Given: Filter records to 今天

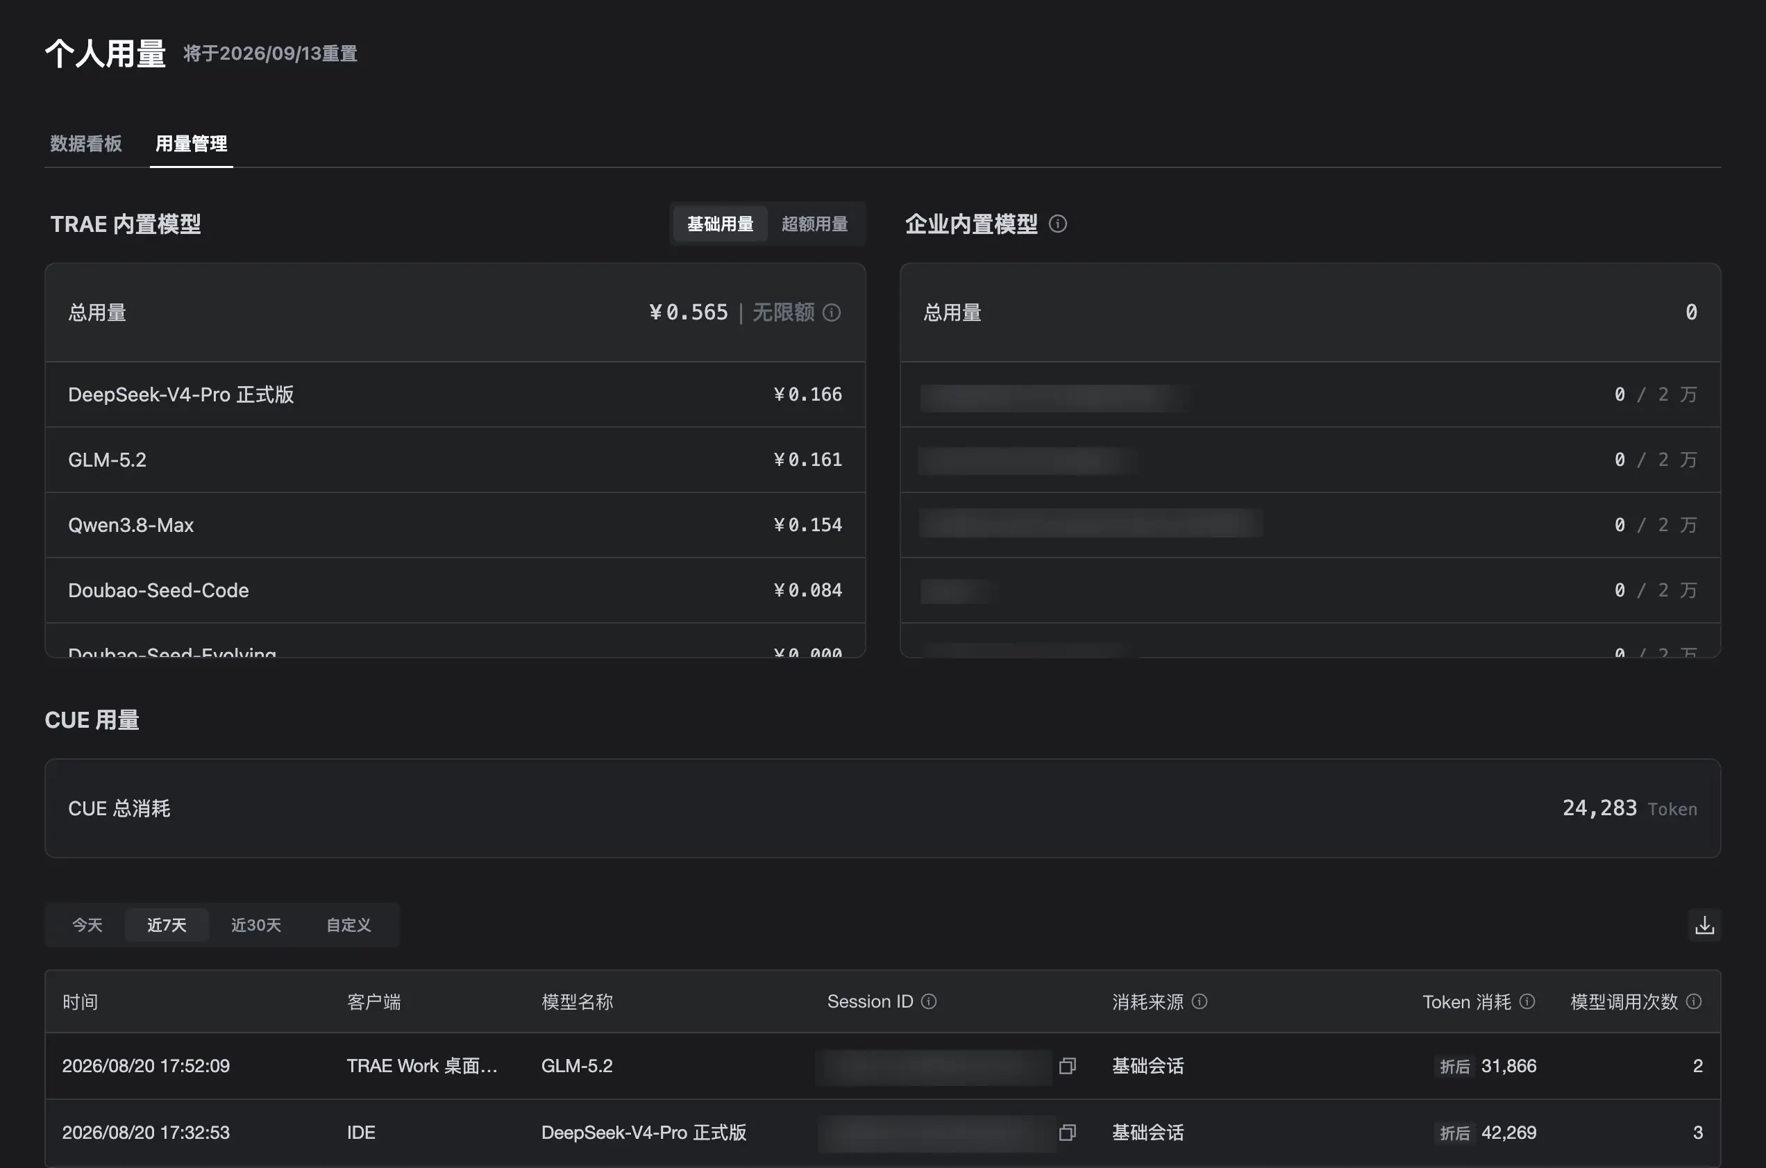Looking at the screenshot, I should [87, 925].
